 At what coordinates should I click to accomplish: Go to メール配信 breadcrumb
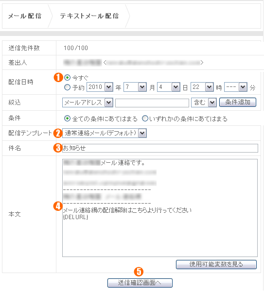(25, 16)
